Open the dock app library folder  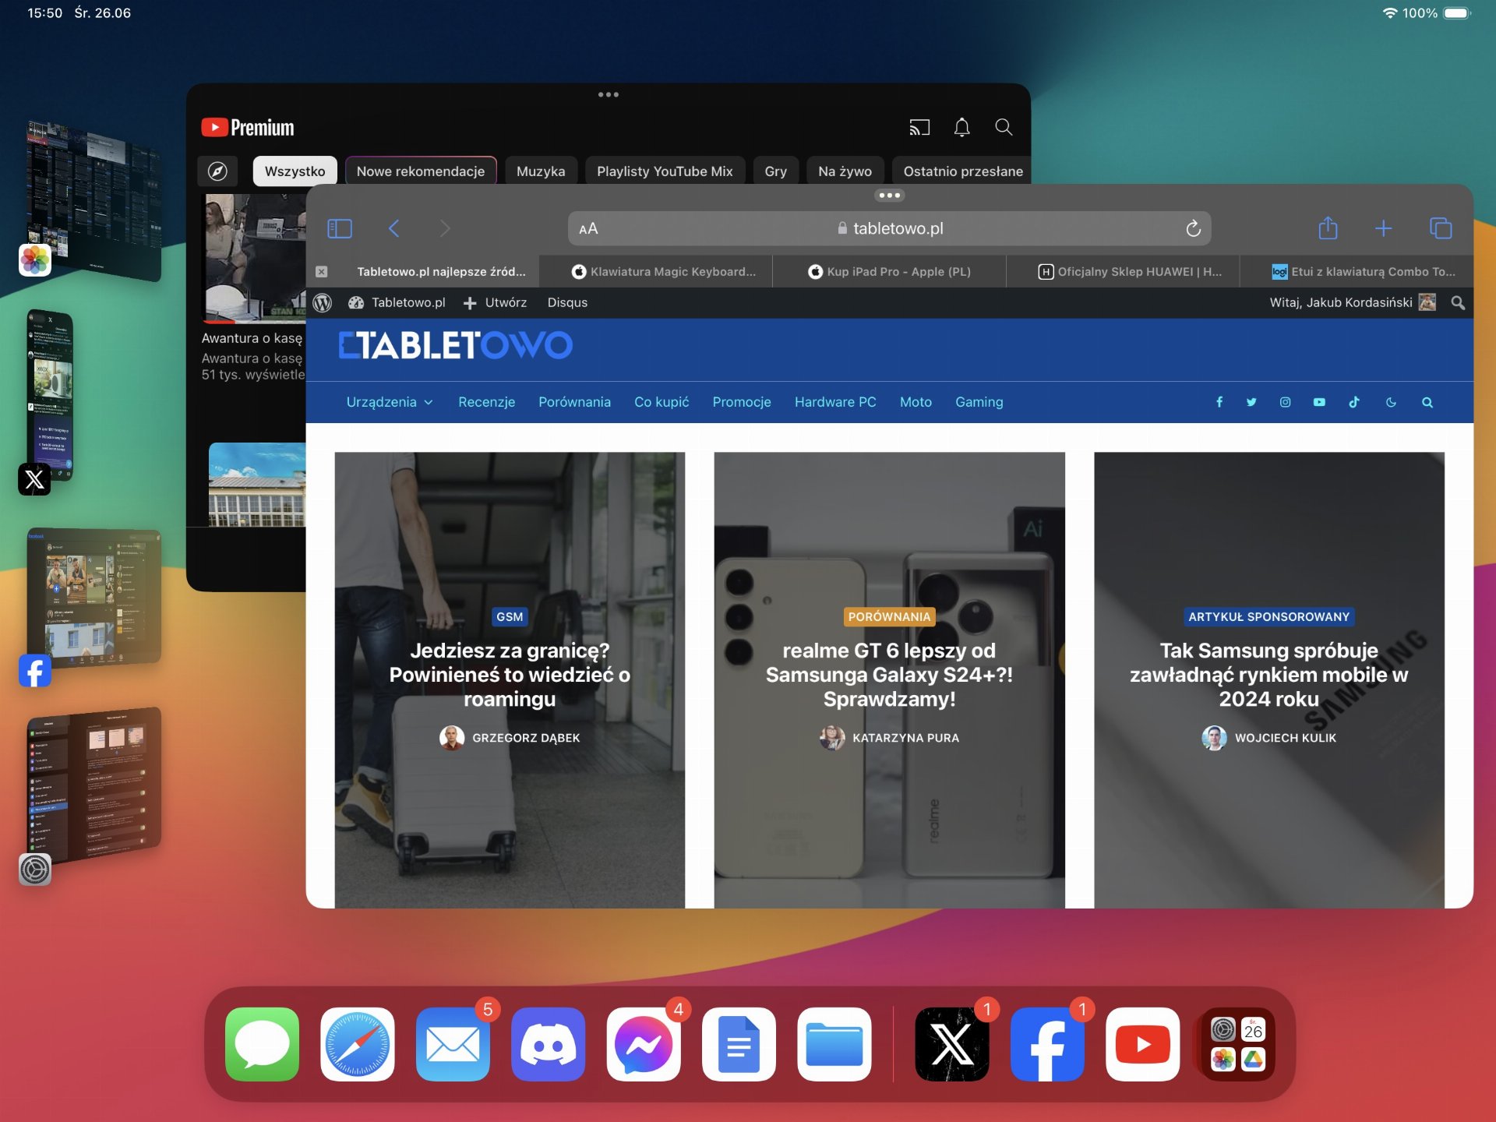pyautogui.click(x=1238, y=1045)
